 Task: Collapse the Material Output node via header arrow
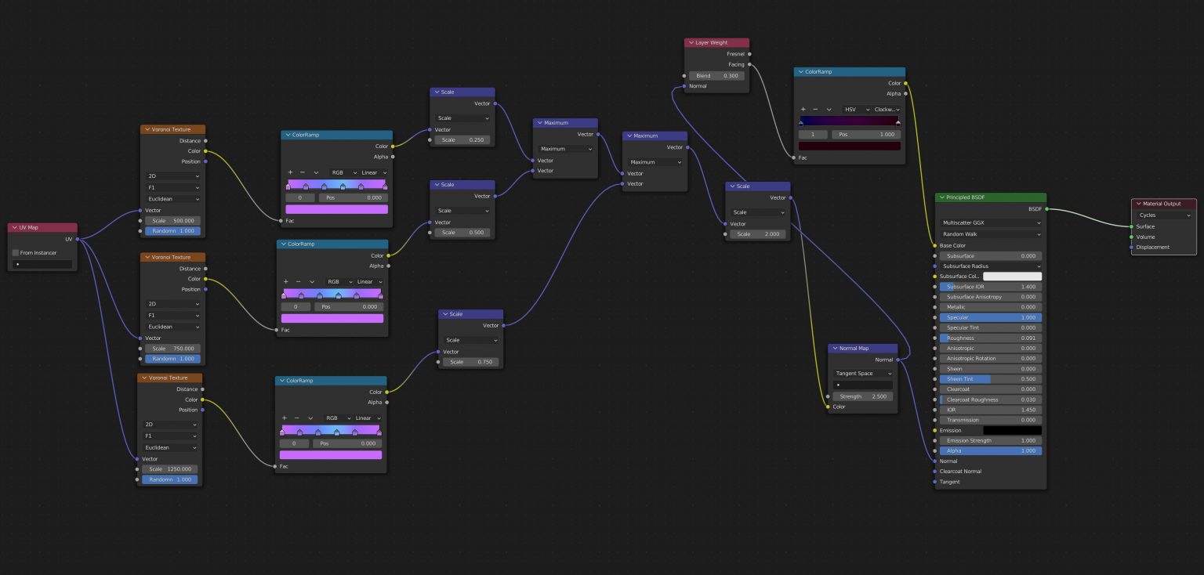(x=1137, y=204)
